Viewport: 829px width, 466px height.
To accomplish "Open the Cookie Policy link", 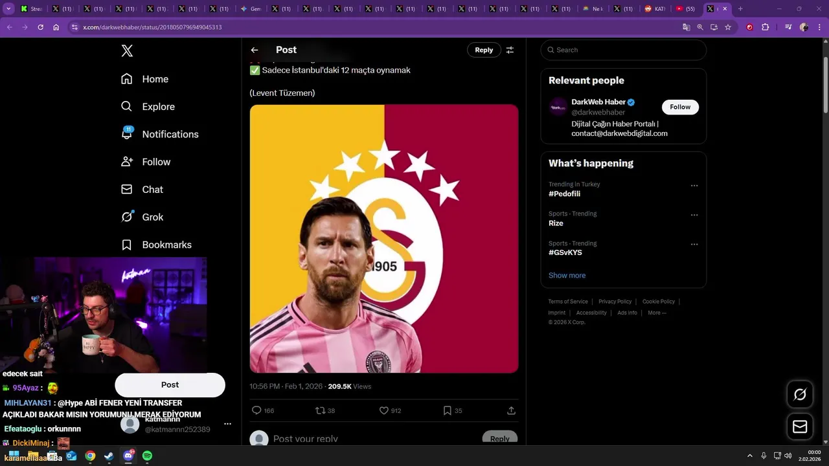I will 659,302.
